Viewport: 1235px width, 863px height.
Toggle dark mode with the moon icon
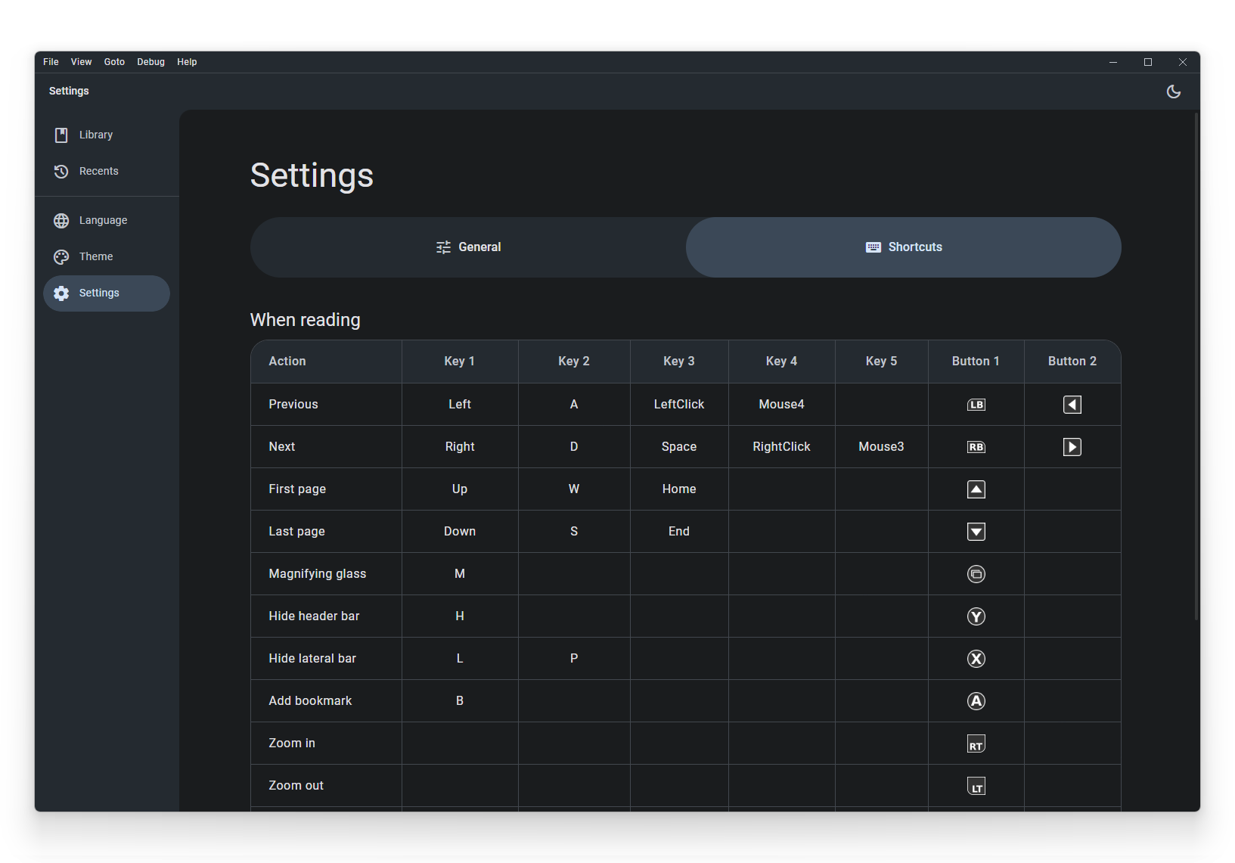pos(1174,92)
